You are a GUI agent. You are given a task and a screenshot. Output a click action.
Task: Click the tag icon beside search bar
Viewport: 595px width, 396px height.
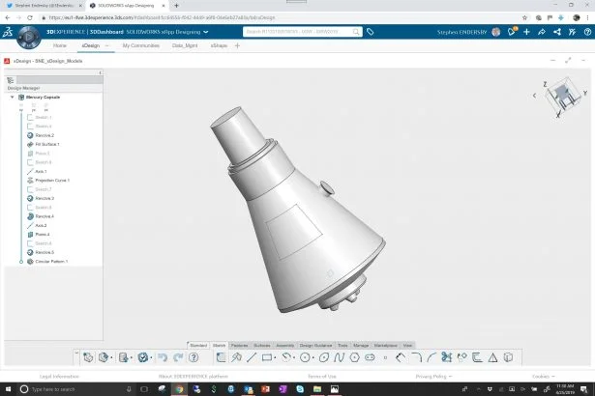coord(370,32)
